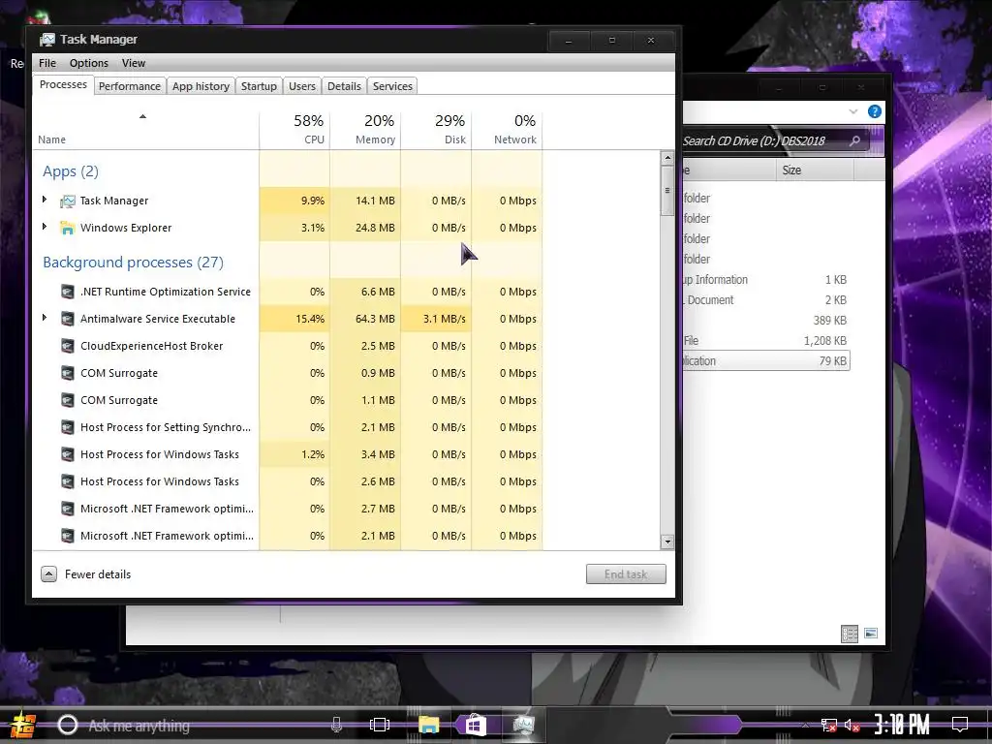Switch Explorer to details view icon

[850, 634]
